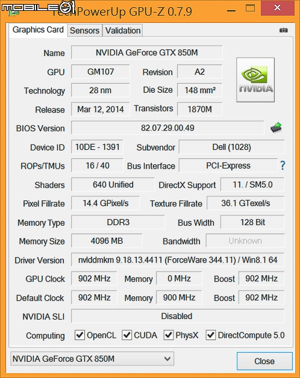Click the Driver Version label
This screenshot has height=378, width=300.
tap(39, 261)
